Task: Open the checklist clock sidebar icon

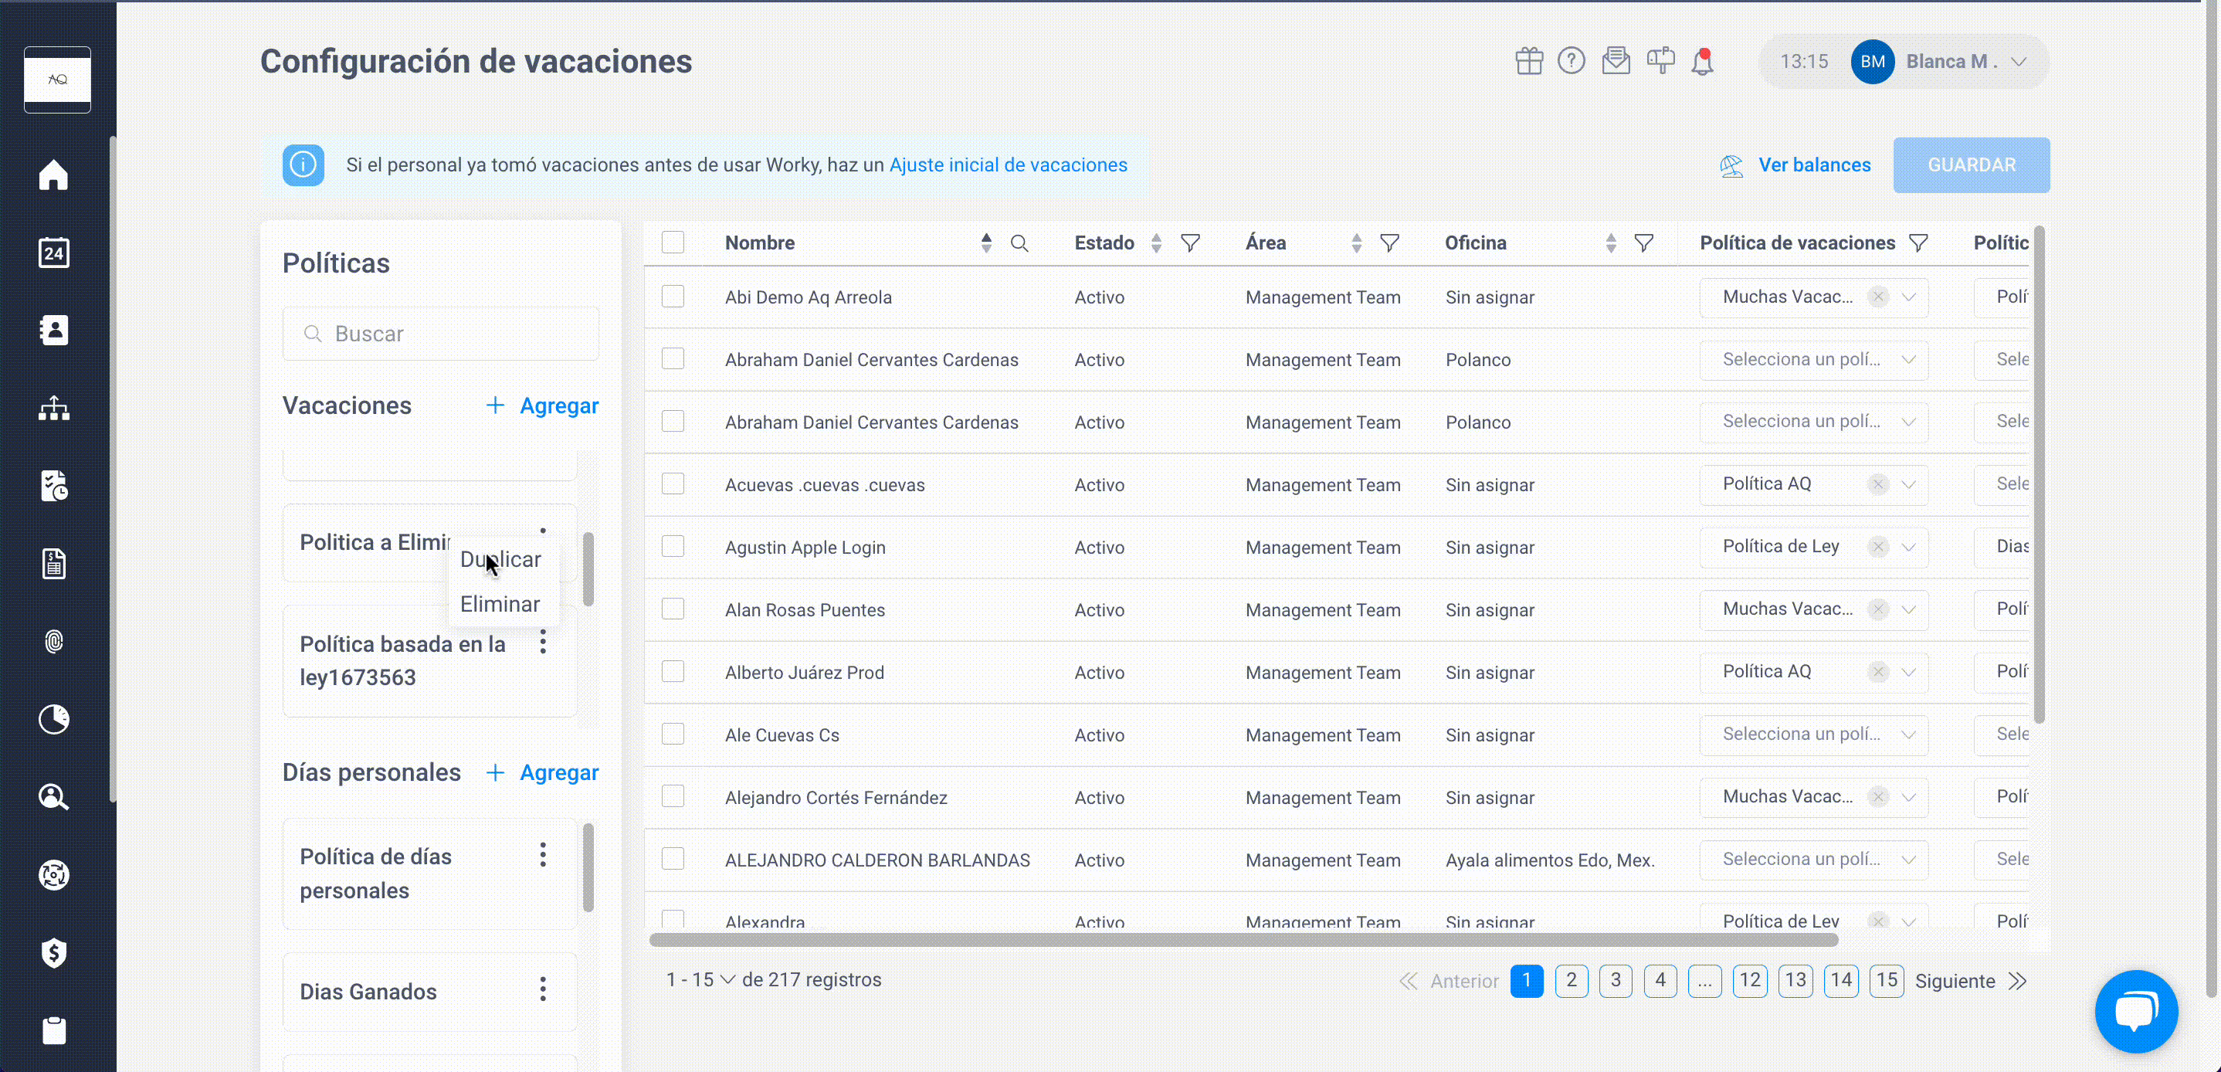Action: point(53,486)
